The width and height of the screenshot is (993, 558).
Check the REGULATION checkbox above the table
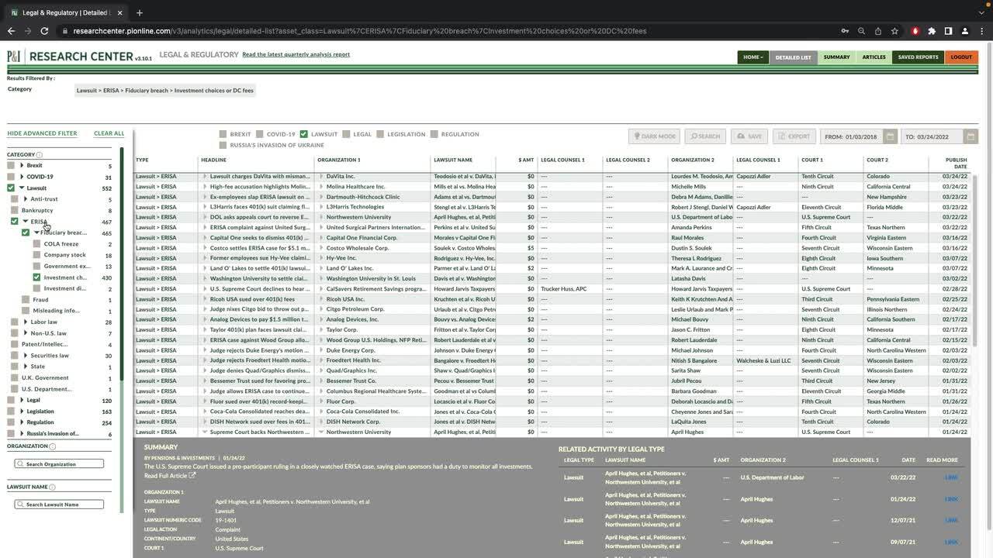(434, 134)
